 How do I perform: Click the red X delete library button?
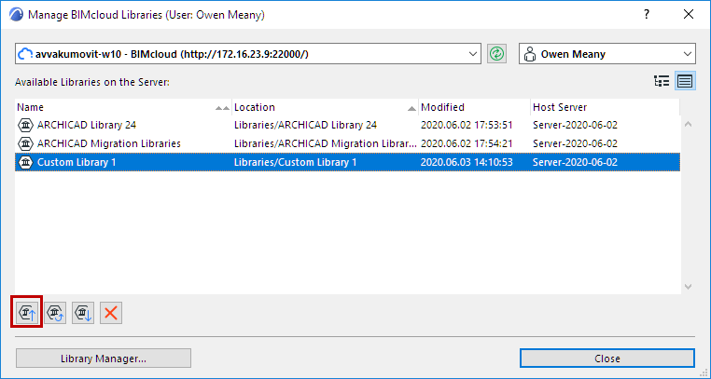[x=111, y=313]
